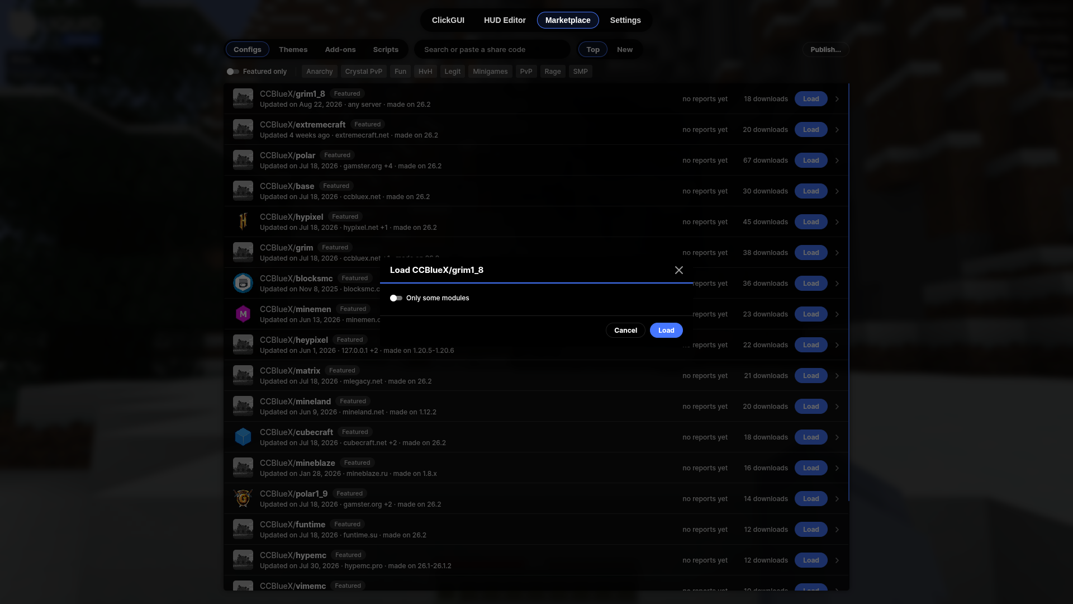
Task: Sort listings by Top
Action: (593, 50)
